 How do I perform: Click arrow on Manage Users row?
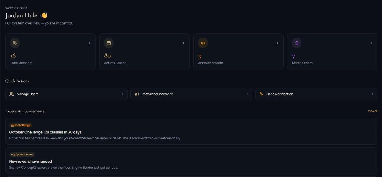coord(122,94)
